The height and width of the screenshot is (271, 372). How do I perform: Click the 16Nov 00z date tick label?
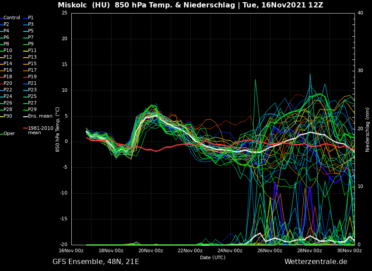point(71,251)
